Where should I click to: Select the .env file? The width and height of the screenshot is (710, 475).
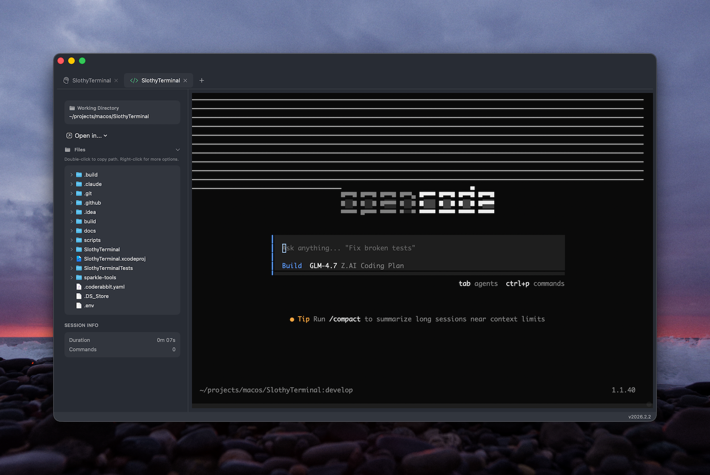89,306
